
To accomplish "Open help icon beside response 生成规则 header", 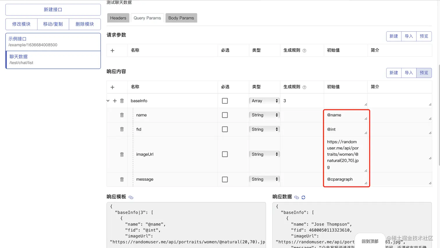I will pyautogui.click(x=304, y=87).
